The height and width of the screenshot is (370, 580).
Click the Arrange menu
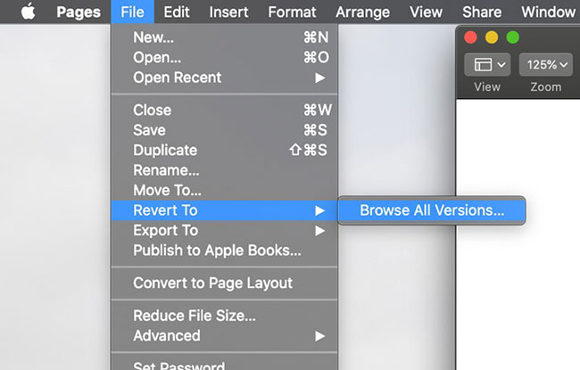[x=363, y=12]
